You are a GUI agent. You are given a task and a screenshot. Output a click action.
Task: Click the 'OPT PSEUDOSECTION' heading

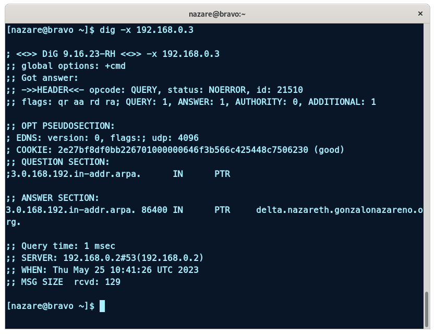click(x=68, y=126)
